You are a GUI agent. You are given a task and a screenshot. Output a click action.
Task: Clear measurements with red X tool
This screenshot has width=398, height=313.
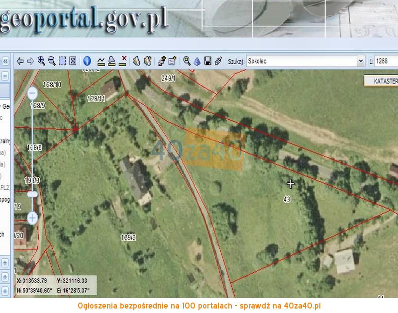(x=123, y=61)
